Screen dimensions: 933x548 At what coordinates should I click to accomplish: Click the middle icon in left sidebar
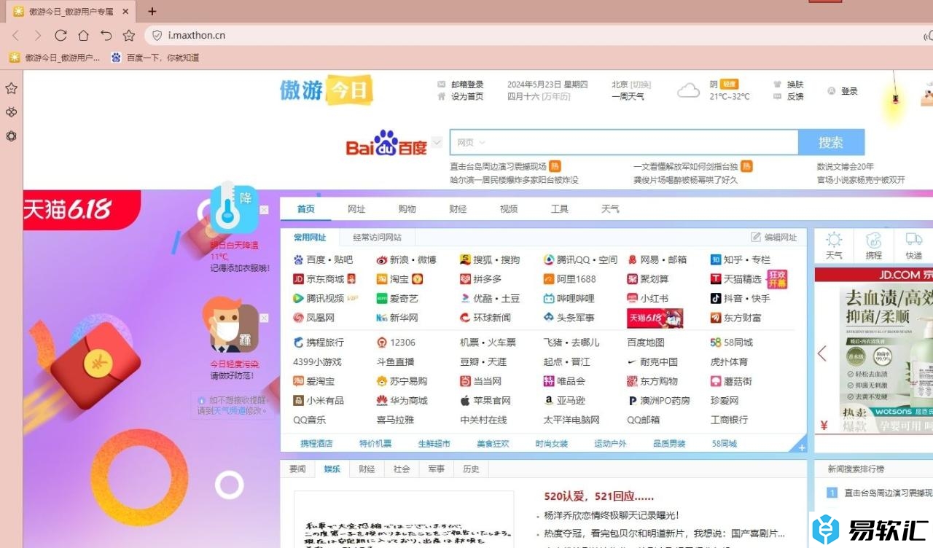(x=11, y=112)
